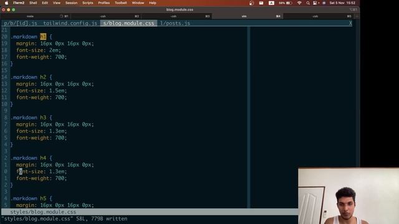This screenshot has width=399, height=224.
Task: Click font-size 1.3em in h3 rule
Action: (x=42, y=131)
